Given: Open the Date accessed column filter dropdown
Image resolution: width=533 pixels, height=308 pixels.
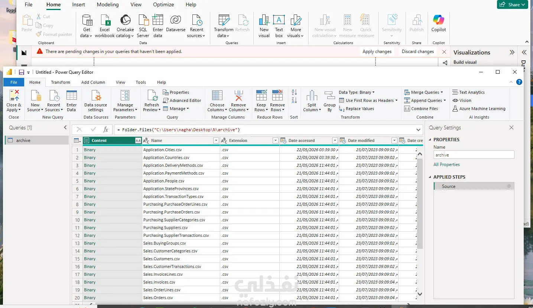Looking at the screenshot, I should coord(335,140).
